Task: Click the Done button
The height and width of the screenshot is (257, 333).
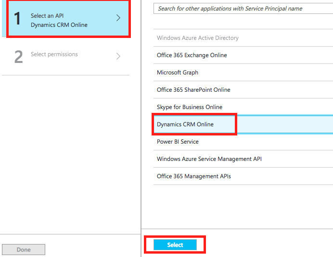Action: click(x=24, y=250)
